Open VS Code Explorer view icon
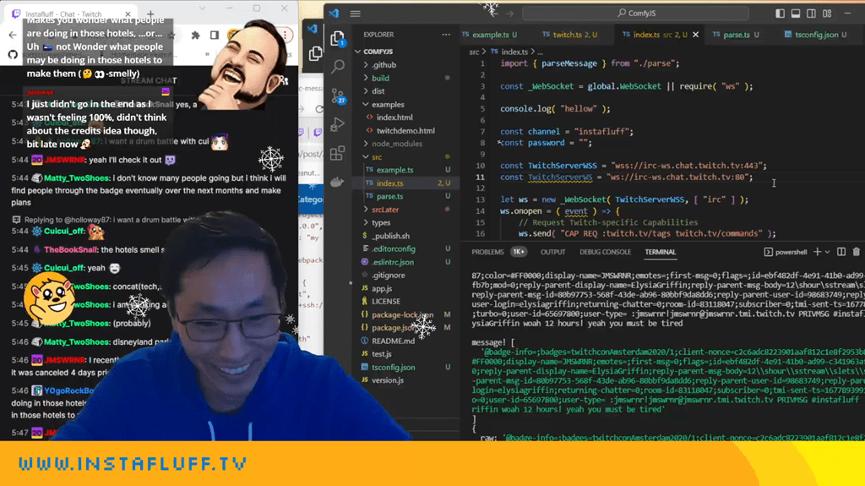865x486 pixels. point(338,38)
